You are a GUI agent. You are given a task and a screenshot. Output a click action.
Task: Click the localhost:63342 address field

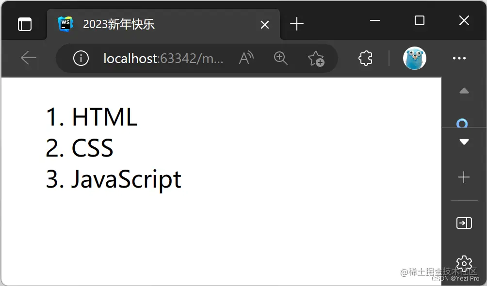point(163,58)
